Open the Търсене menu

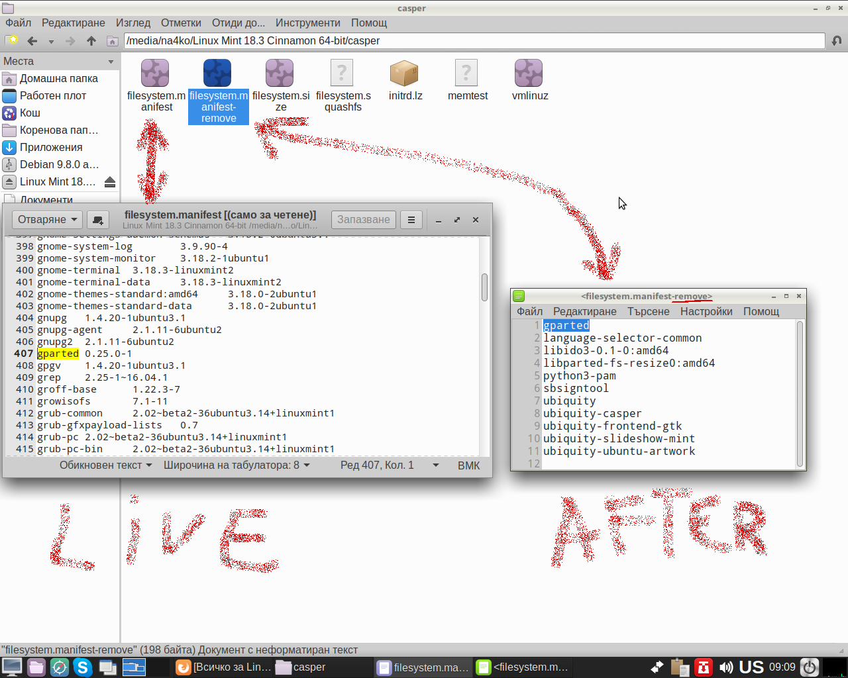[x=649, y=311]
